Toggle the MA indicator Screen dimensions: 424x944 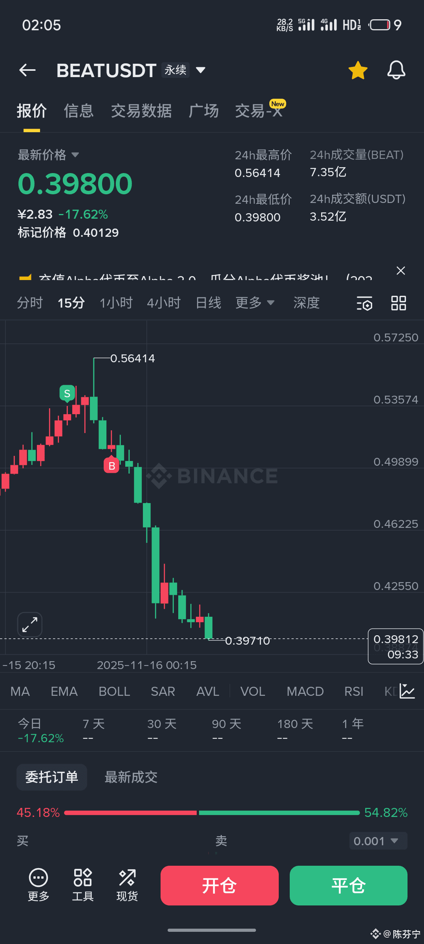click(x=20, y=691)
